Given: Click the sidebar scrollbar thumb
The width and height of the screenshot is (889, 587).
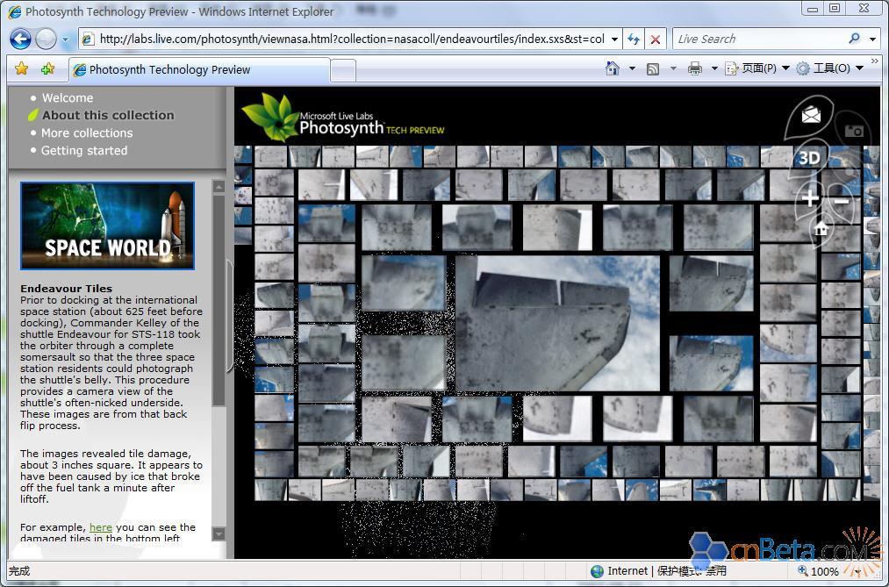Looking at the screenshot, I should 219,300.
